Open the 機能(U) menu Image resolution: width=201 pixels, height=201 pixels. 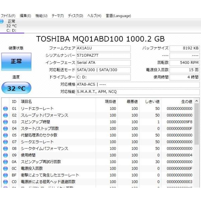pos(42,16)
